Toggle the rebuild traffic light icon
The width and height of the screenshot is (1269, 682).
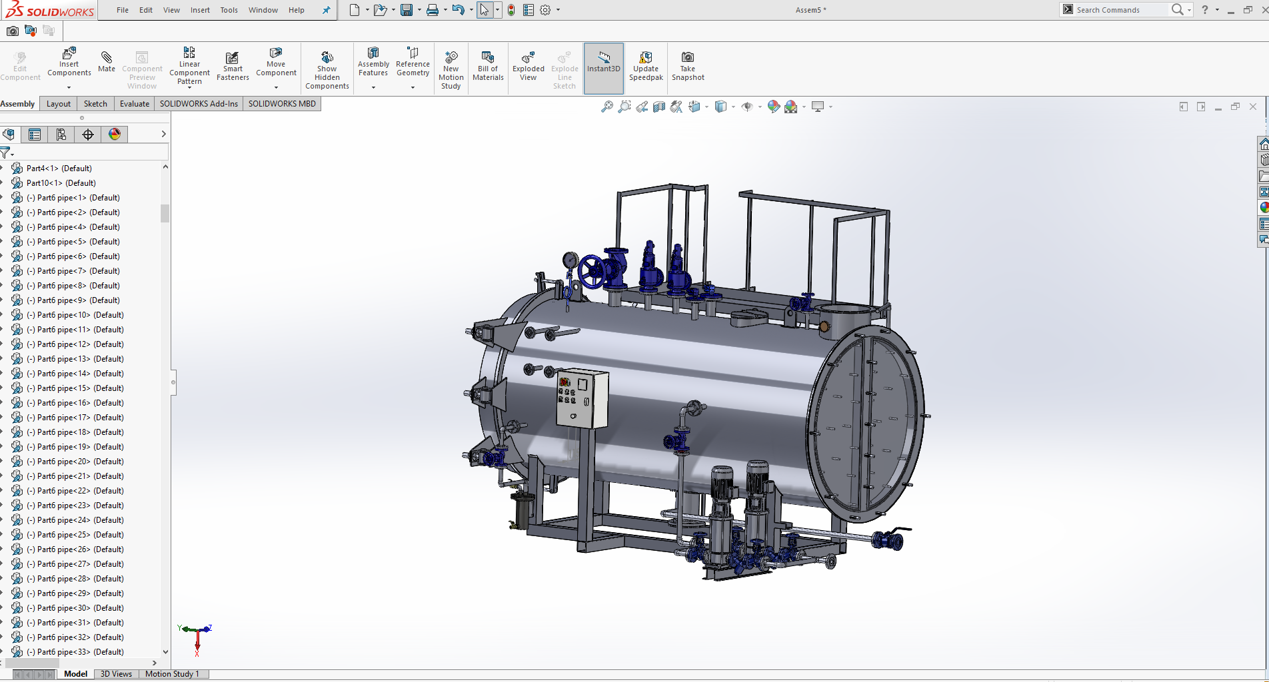511,10
